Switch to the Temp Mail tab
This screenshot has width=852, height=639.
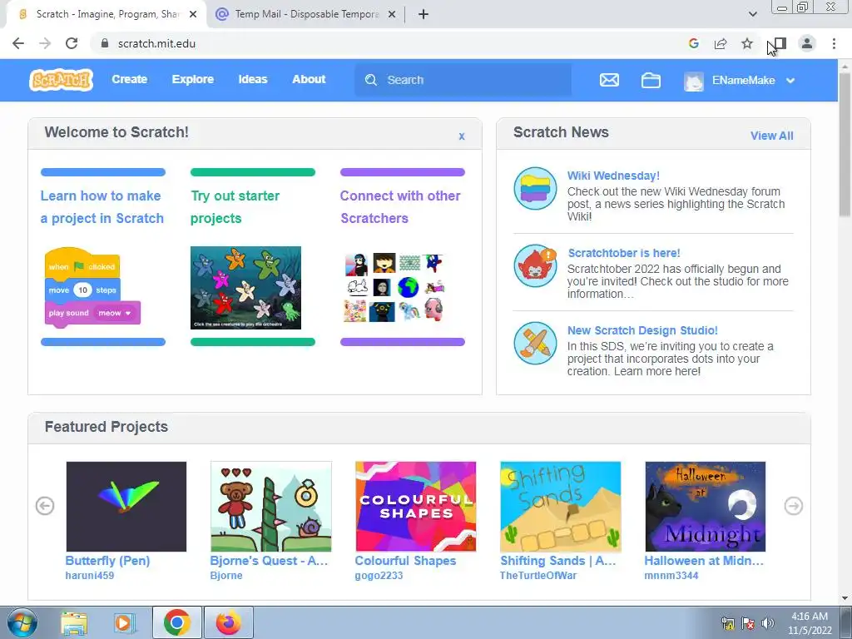pos(306,14)
